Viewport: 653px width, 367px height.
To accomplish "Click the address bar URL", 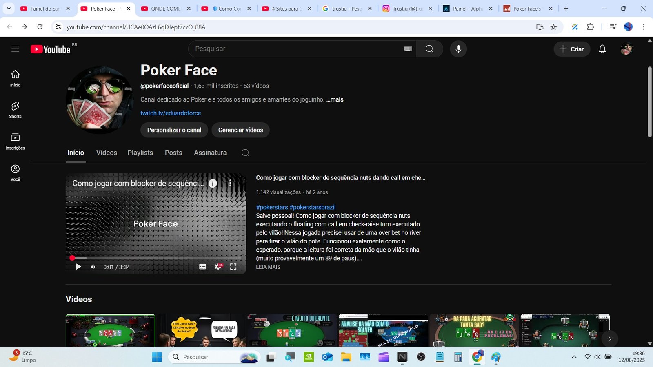I will point(136,27).
